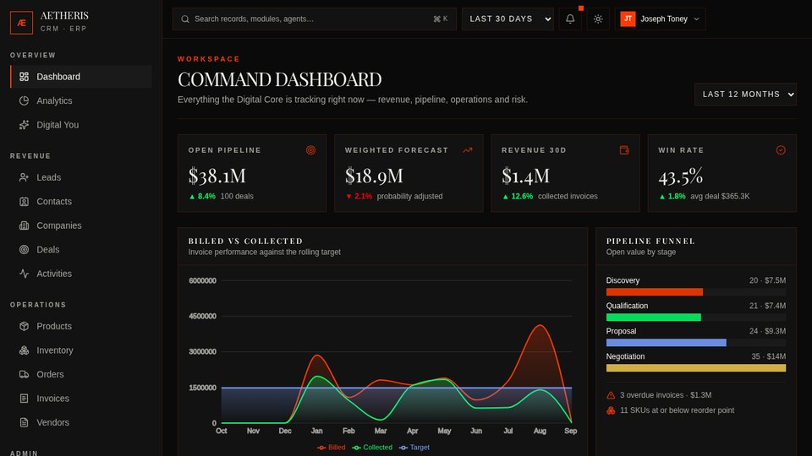812x456 pixels.
Task: Click the overdue invoices warning icon
Action: [x=611, y=395]
